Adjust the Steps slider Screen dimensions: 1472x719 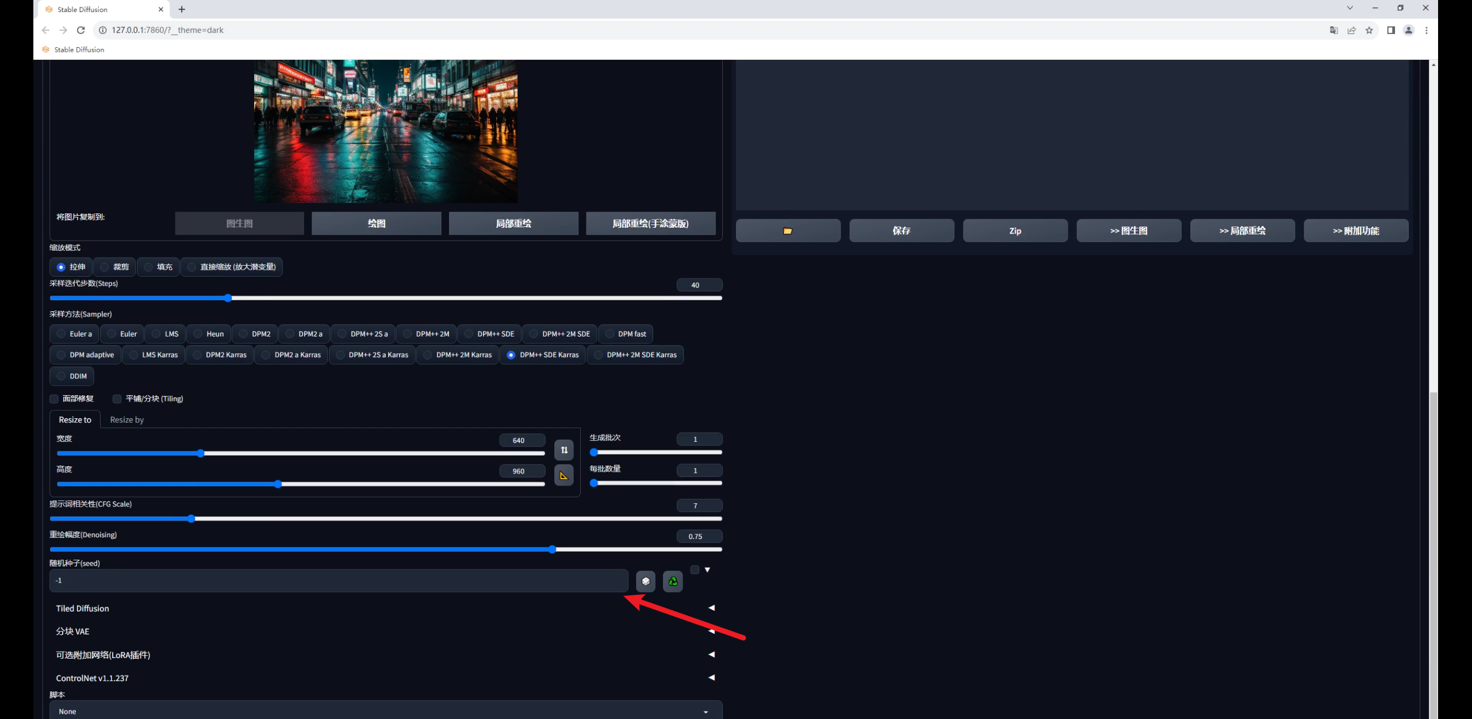point(385,298)
